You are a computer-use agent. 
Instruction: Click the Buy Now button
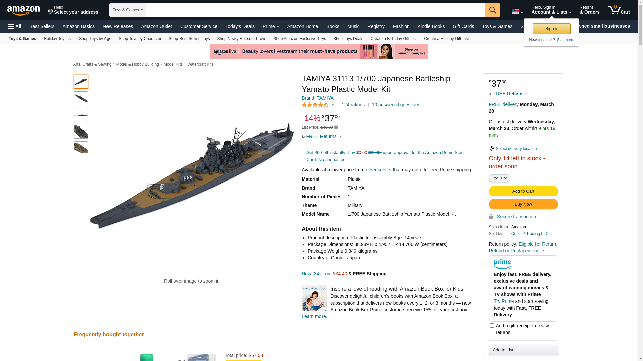(x=523, y=204)
